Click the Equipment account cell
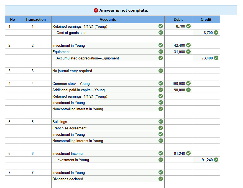 (108, 52)
